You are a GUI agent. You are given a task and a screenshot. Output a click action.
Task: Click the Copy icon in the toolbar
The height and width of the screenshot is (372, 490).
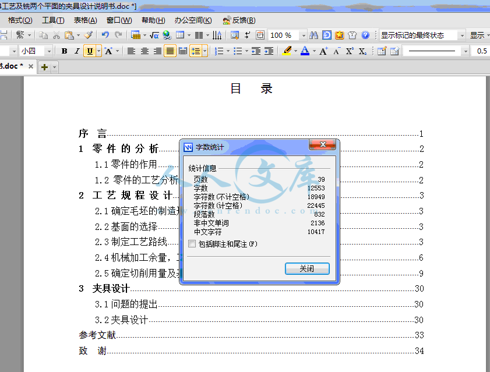pos(44,36)
